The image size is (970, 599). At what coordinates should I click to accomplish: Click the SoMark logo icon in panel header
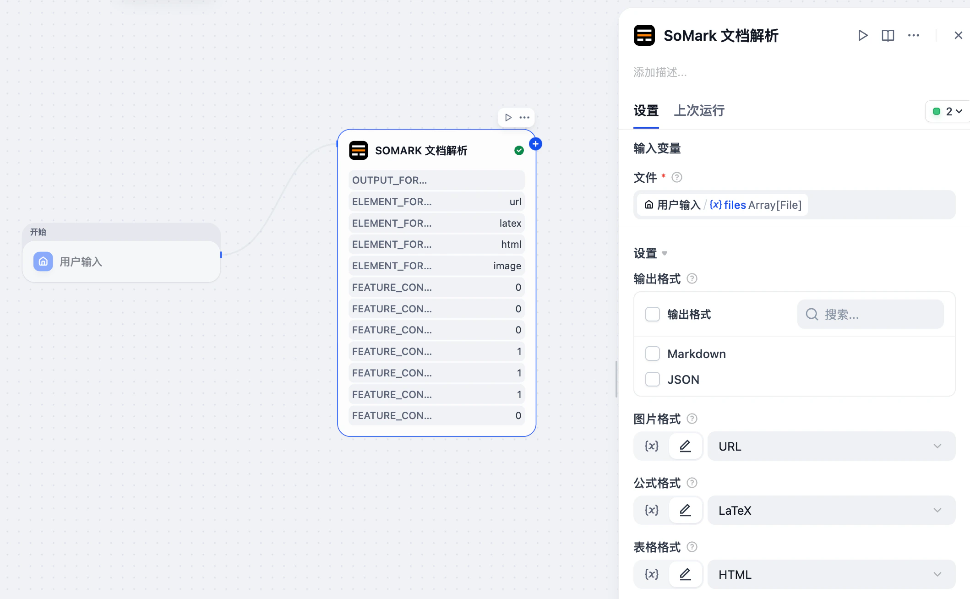644,35
